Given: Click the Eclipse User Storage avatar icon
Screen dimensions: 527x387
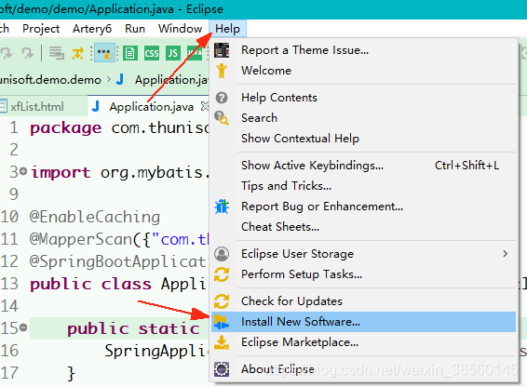Looking at the screenshot, I should pyautogui.click(x=222, y=254).
